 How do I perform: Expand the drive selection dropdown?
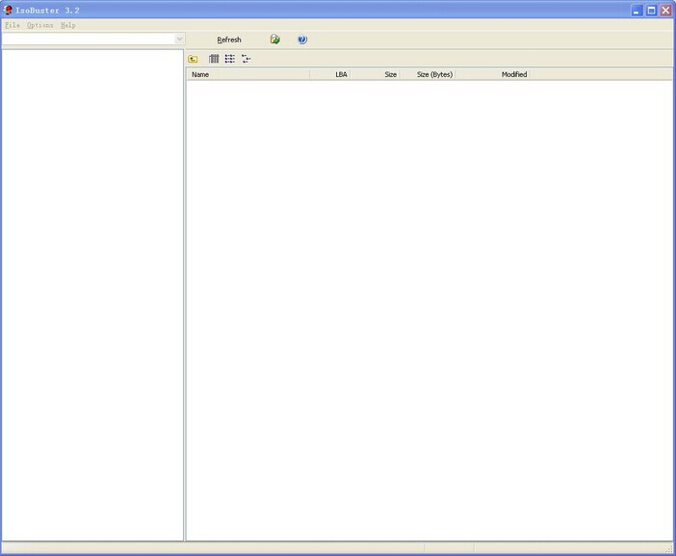(x=179, y=40)
